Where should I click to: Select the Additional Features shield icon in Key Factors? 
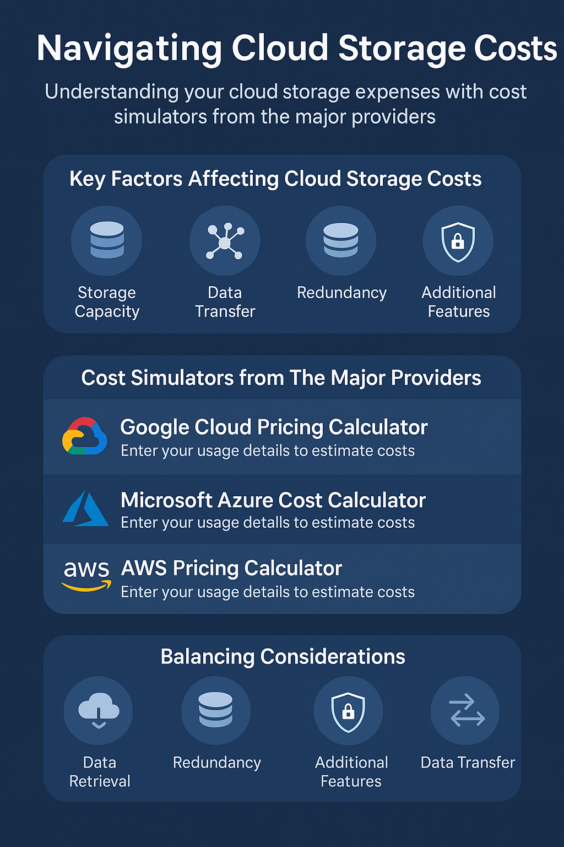458,240
